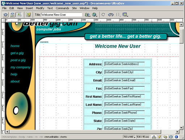The width and height of the screenshot is (185, 140).
Task: Click the get a gig link
Action: [17, 53]
